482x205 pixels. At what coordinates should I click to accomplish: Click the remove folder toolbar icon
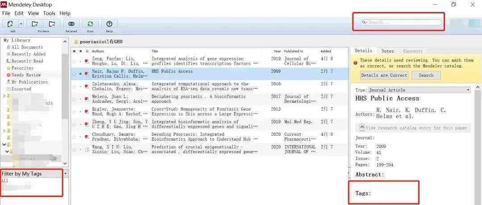[x=52, y=24]
